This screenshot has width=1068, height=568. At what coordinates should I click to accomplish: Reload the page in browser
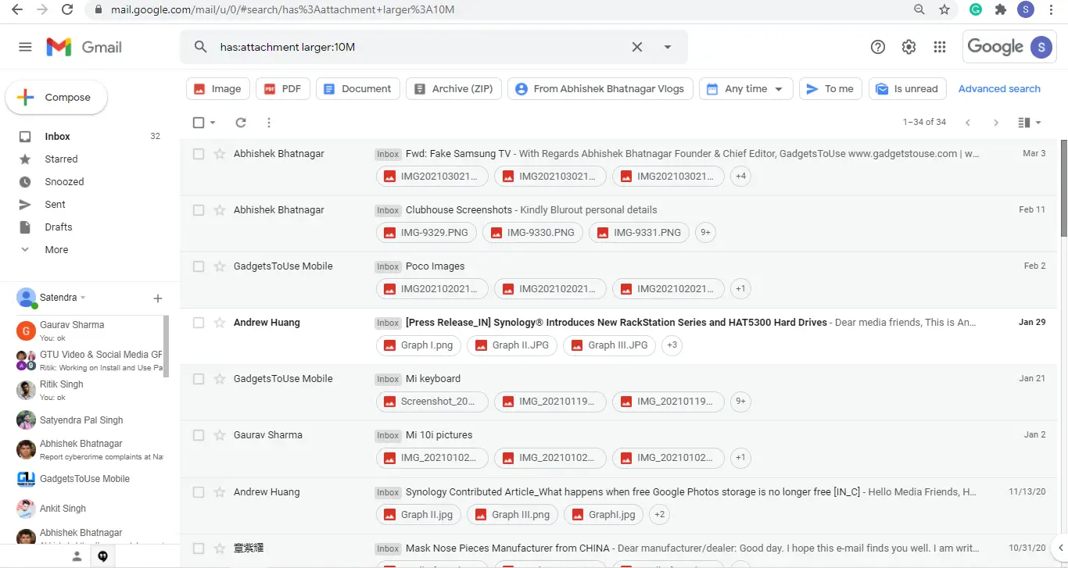coord(67,10)
